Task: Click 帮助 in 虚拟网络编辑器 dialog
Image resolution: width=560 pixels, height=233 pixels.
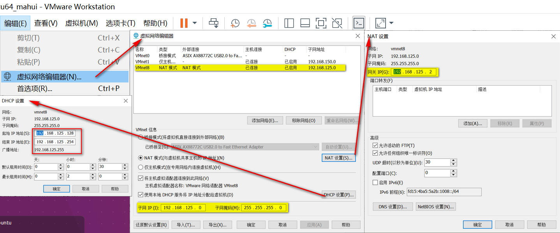Action: click(346, 225)
